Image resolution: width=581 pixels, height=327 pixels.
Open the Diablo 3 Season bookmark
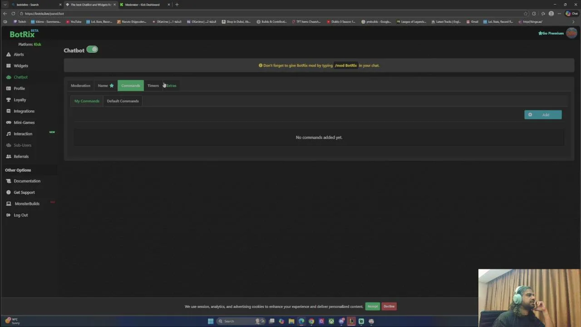coord(341,21)
